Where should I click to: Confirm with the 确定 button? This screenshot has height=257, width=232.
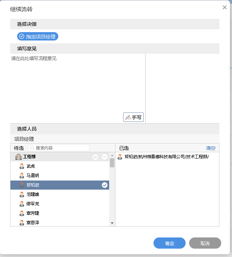coord(170,243)
